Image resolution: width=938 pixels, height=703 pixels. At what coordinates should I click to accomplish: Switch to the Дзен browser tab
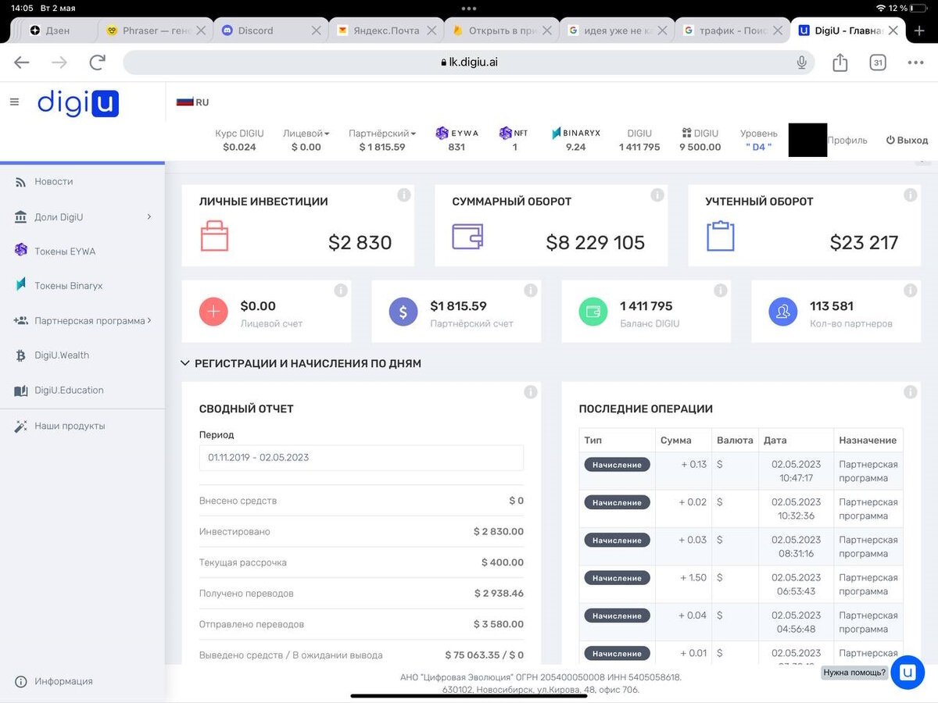[59, 30]
